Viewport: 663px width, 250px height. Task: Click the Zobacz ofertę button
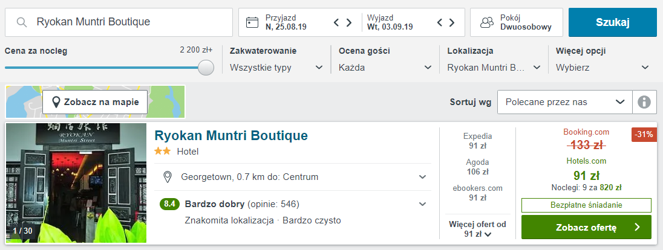click(586, 227)
